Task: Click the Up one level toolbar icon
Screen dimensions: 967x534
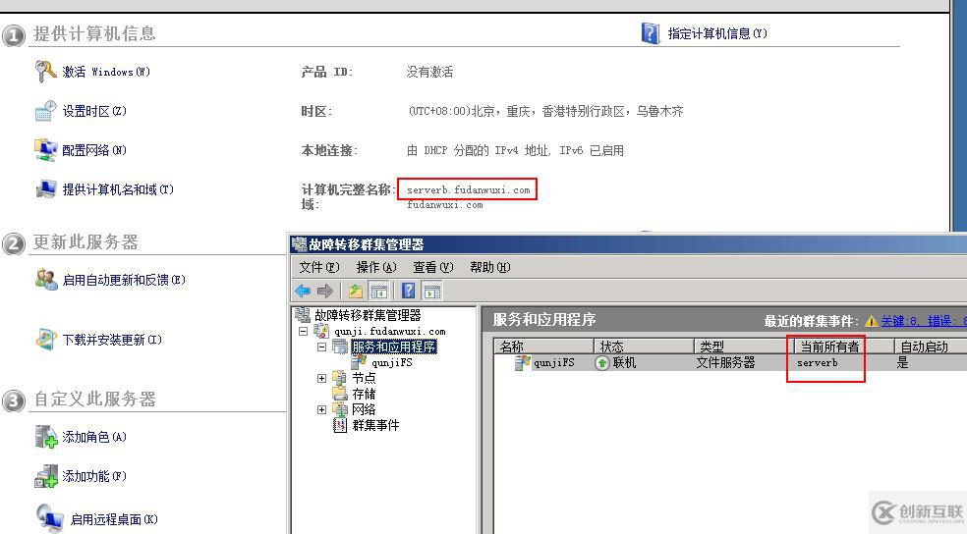Action: pyautogui.click(x=355, y=291)
